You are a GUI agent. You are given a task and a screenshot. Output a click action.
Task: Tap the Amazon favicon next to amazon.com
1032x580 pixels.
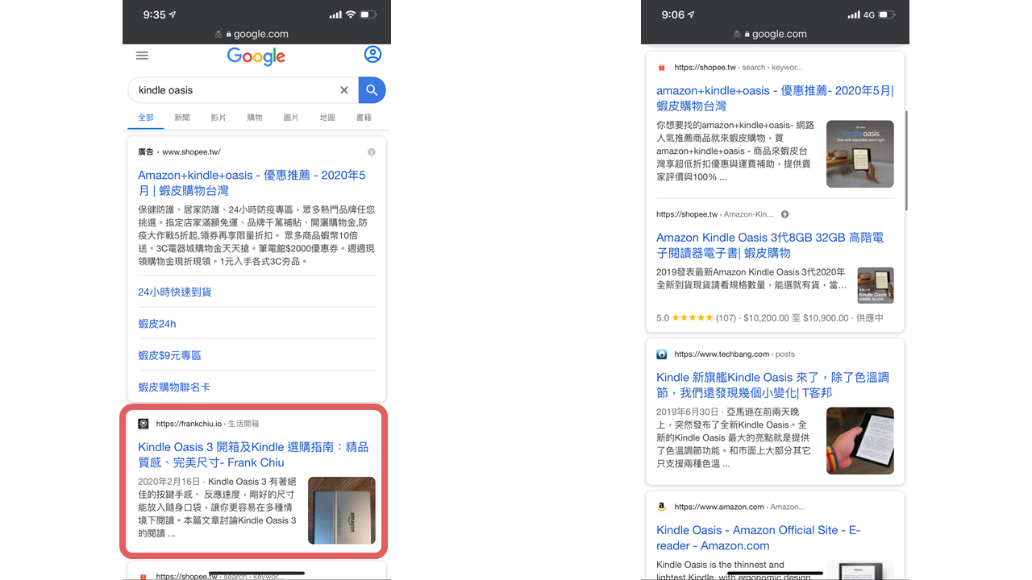[662, 507]
